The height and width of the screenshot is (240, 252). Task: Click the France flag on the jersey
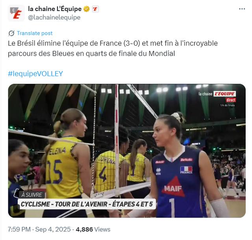click(186, 170)
